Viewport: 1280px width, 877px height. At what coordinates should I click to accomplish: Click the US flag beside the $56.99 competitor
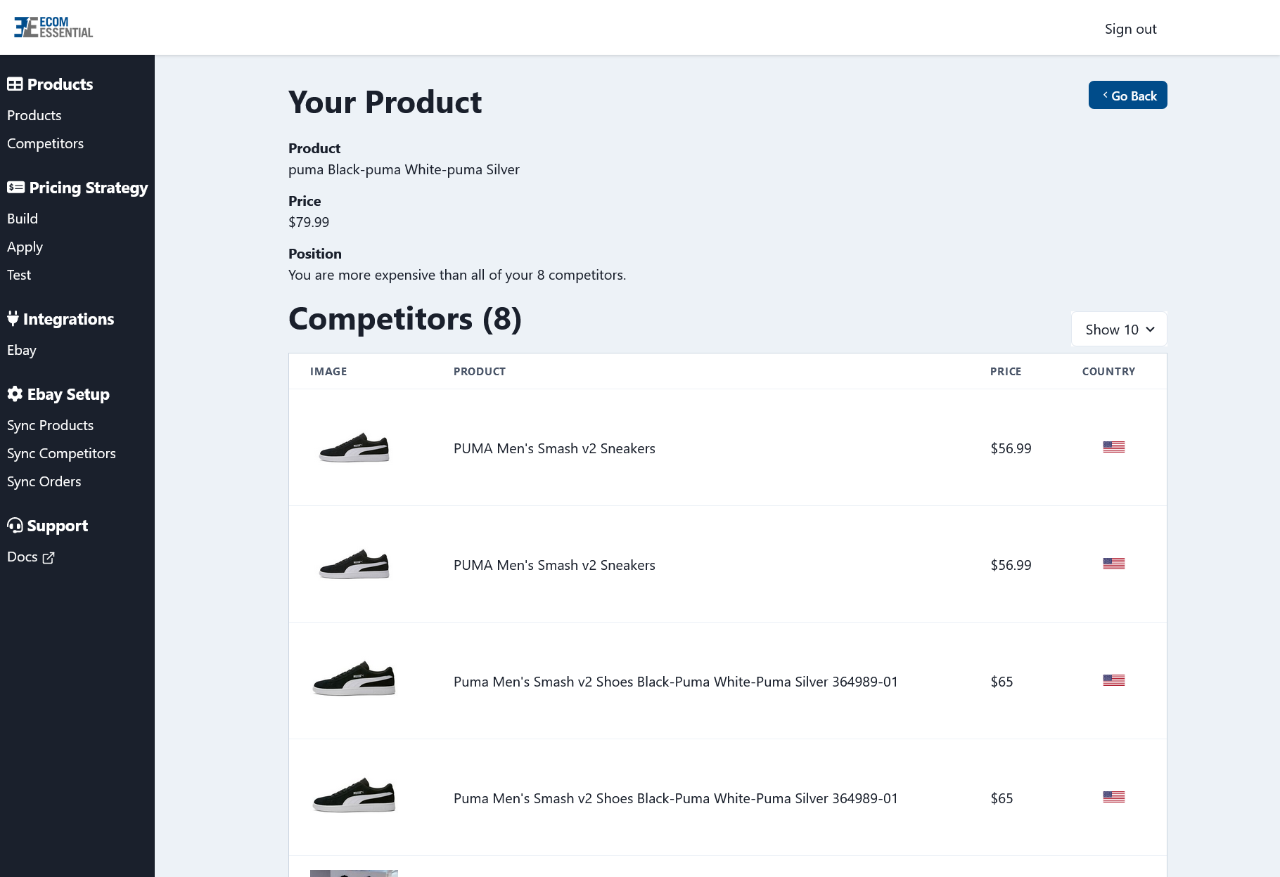[1113, 447]
